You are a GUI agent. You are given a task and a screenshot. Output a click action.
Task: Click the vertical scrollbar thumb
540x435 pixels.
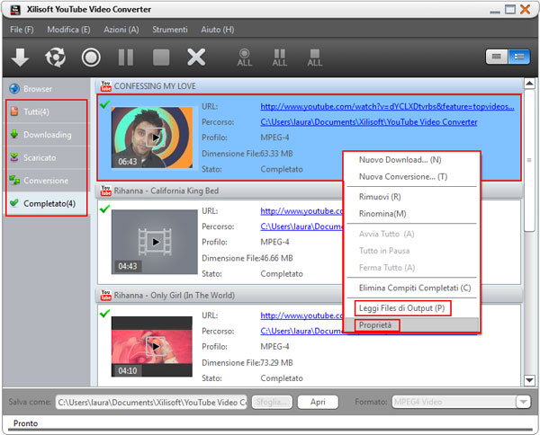529,160
